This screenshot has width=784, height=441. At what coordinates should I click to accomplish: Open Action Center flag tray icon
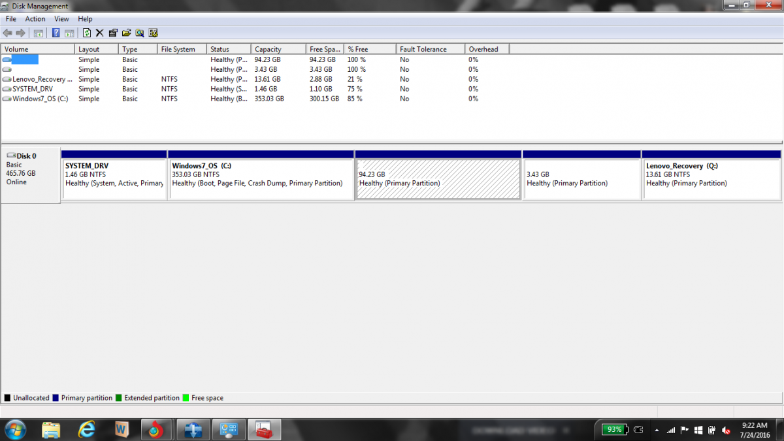click(x=685, y=431)
